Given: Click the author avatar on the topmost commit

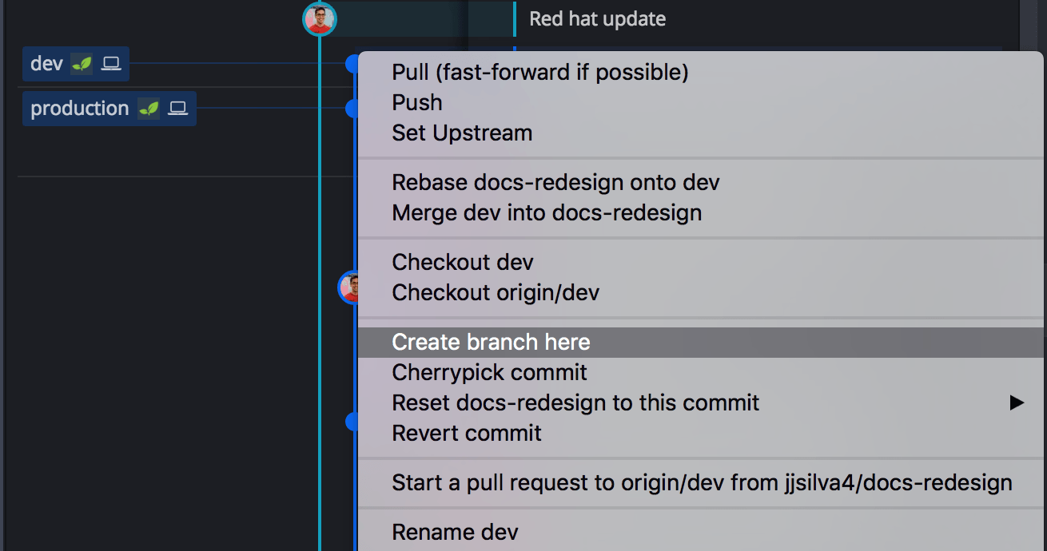Looking at the screenshot, I should coord(320,18).
